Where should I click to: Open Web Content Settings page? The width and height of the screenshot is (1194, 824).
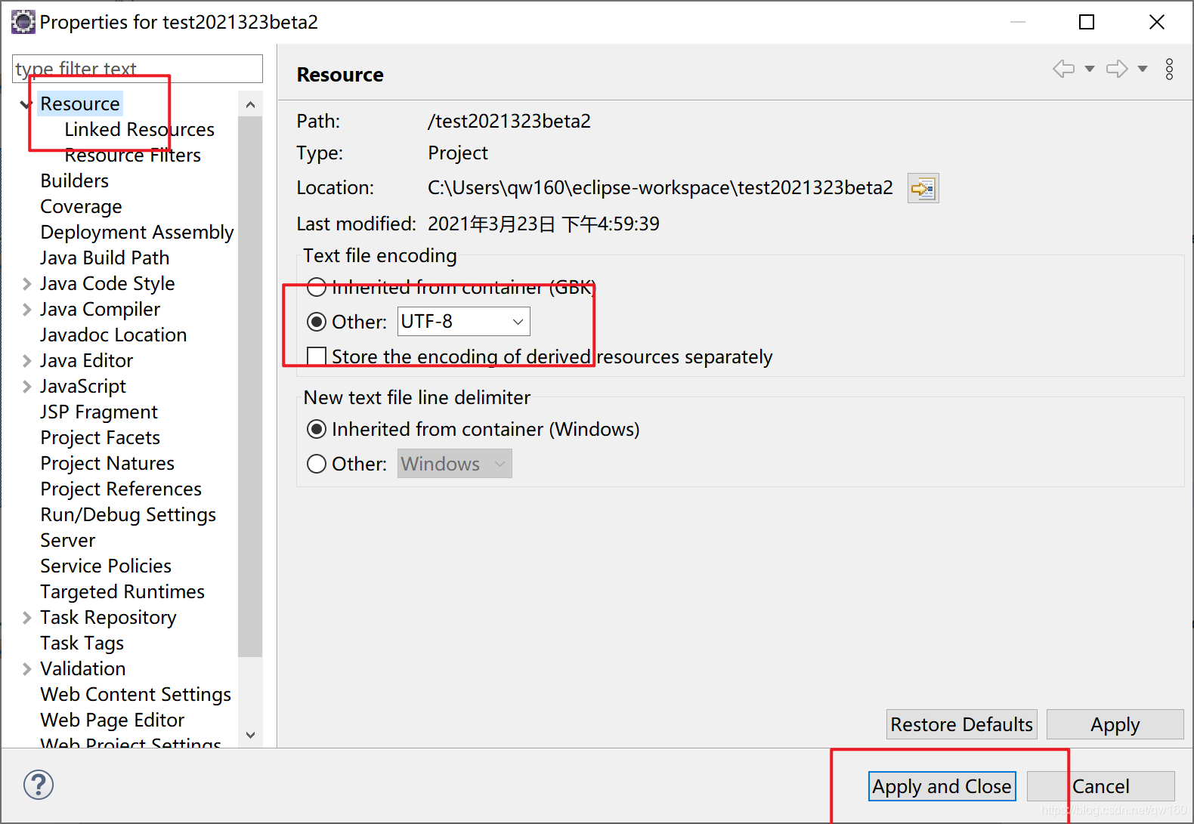(136, 694)
